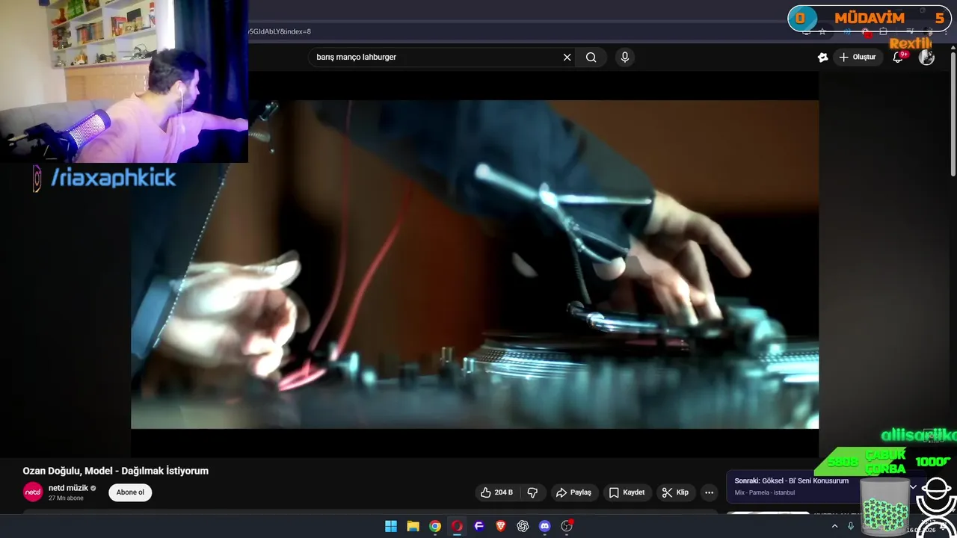Share the video via Paylaş
The height and width of the screenshot is (538, 957).
click(573, 492)
